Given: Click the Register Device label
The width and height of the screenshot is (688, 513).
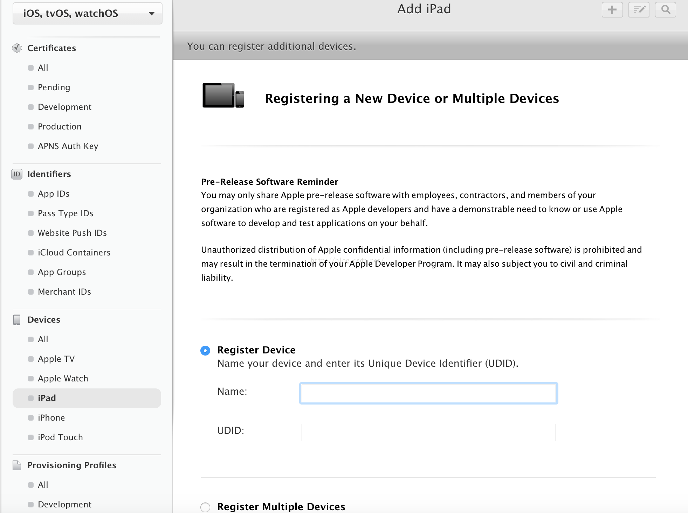Looking at the screenshot, I should coord(256,350).
